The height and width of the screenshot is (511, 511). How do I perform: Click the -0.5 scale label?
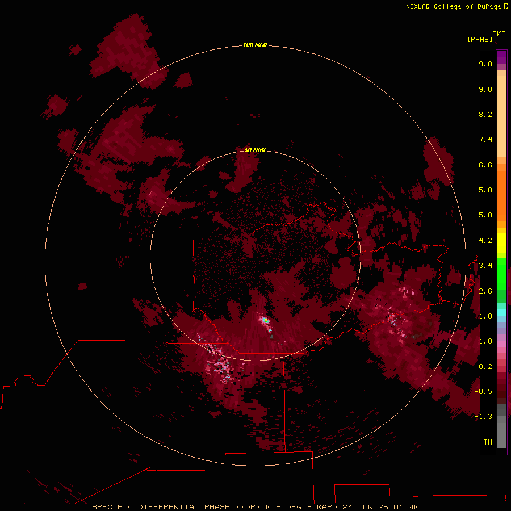point(483,391)
